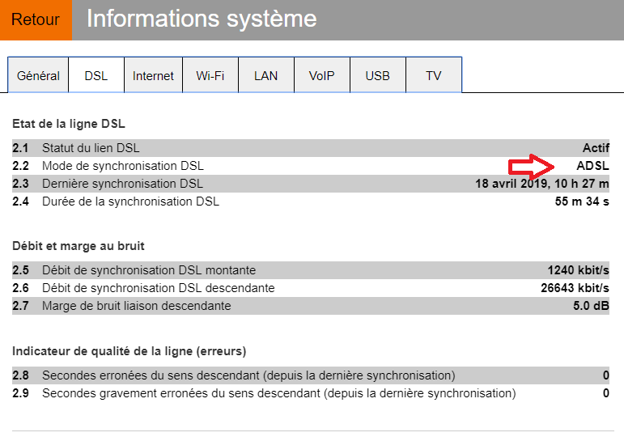Open the Internet tab
The image size is (624, 441).
click(153, 75)
